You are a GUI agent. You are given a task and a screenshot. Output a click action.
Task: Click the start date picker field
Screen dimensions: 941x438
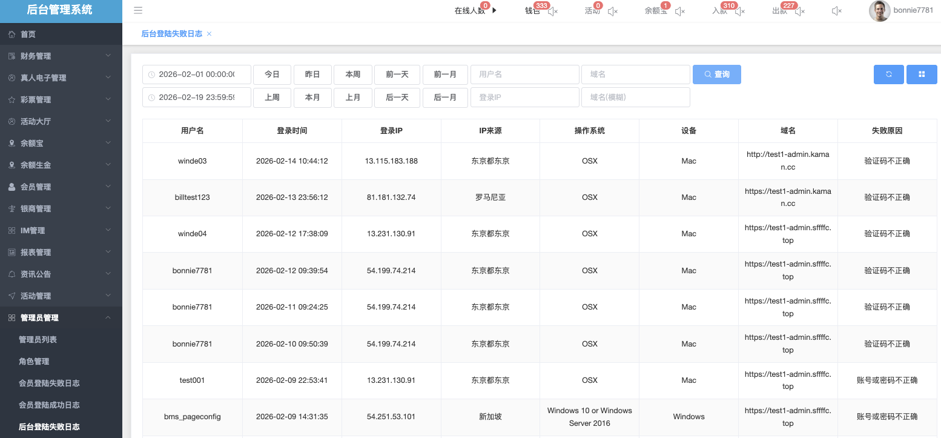coord(197,75)
